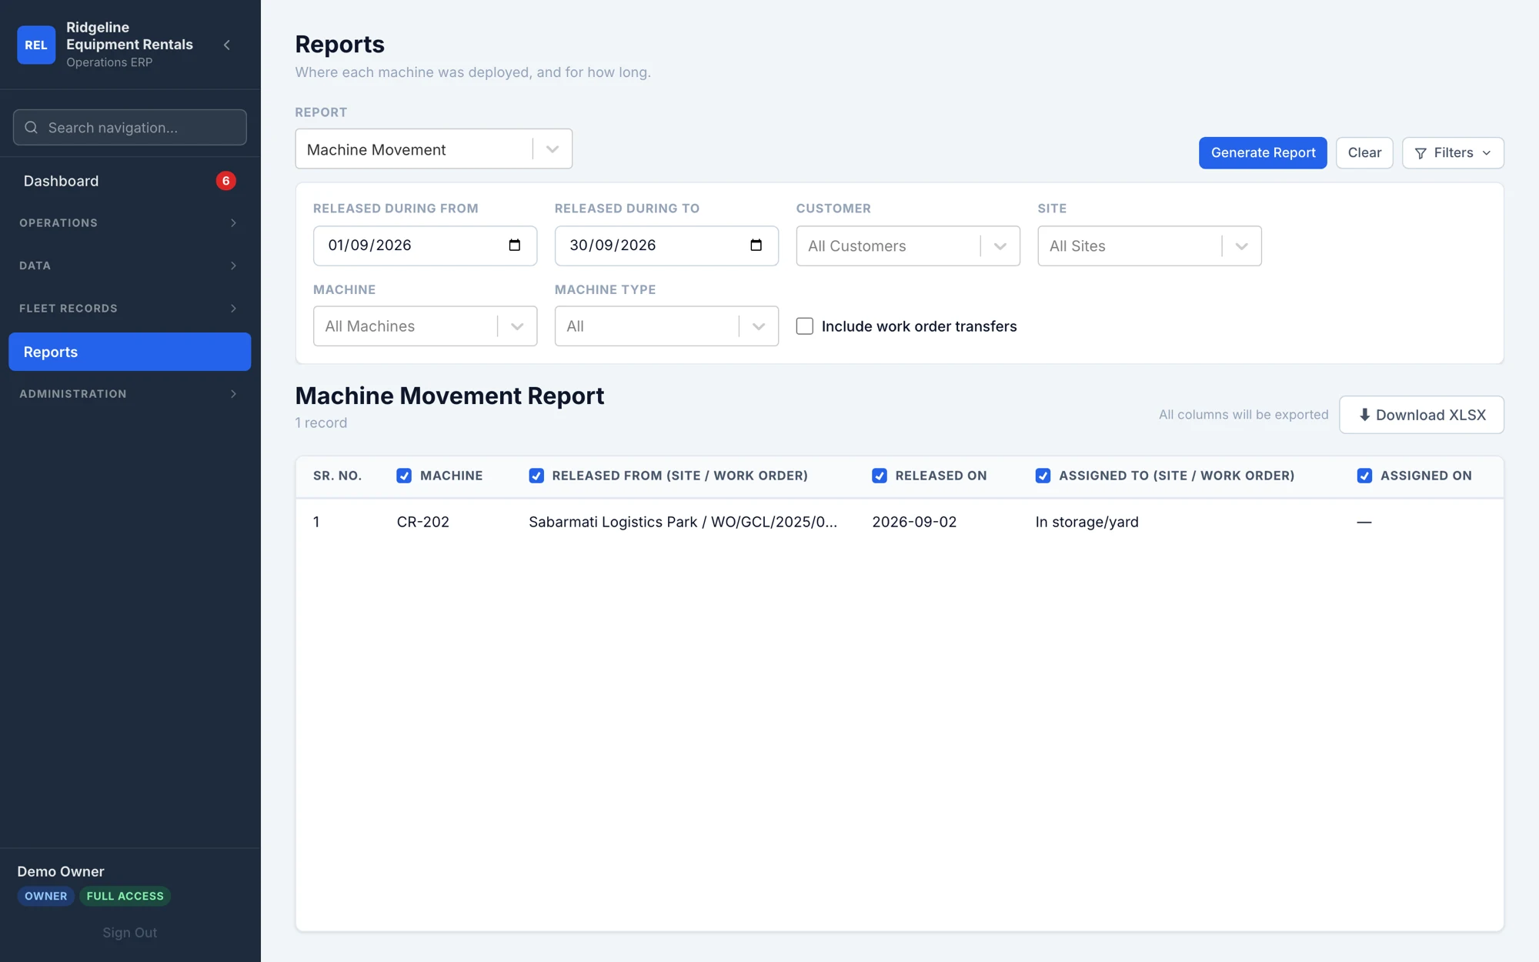Open the Machine Type dropdown
The height and width of the screenshot is (962, 1539).
point(666,326)
